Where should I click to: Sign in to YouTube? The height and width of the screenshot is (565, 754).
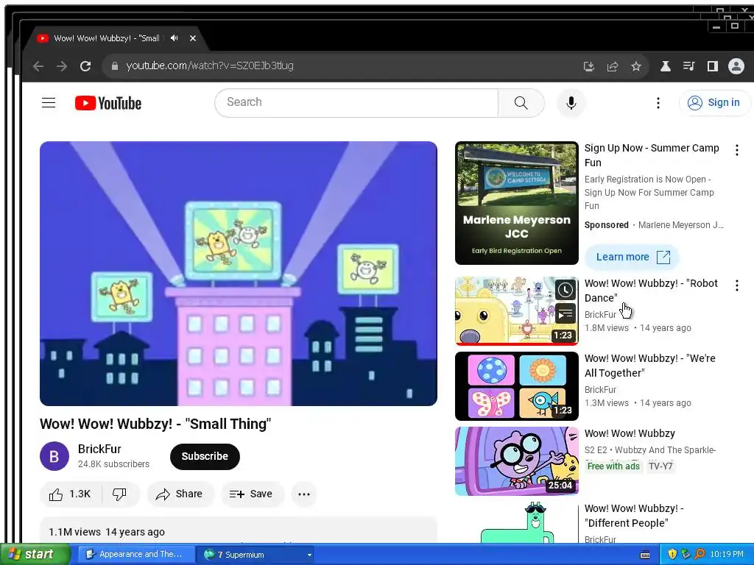click(714, 103)
